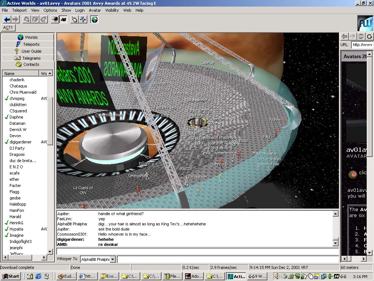Toggle mouse movement mode icon
Image resolution: width=374 pixels, height=281 pixels.
pyautogui.click(x=75, y=19)
